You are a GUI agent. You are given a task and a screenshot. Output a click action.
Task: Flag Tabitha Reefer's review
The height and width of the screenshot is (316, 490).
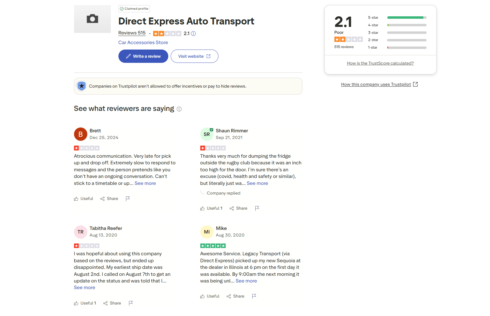[x=131, y=303]
